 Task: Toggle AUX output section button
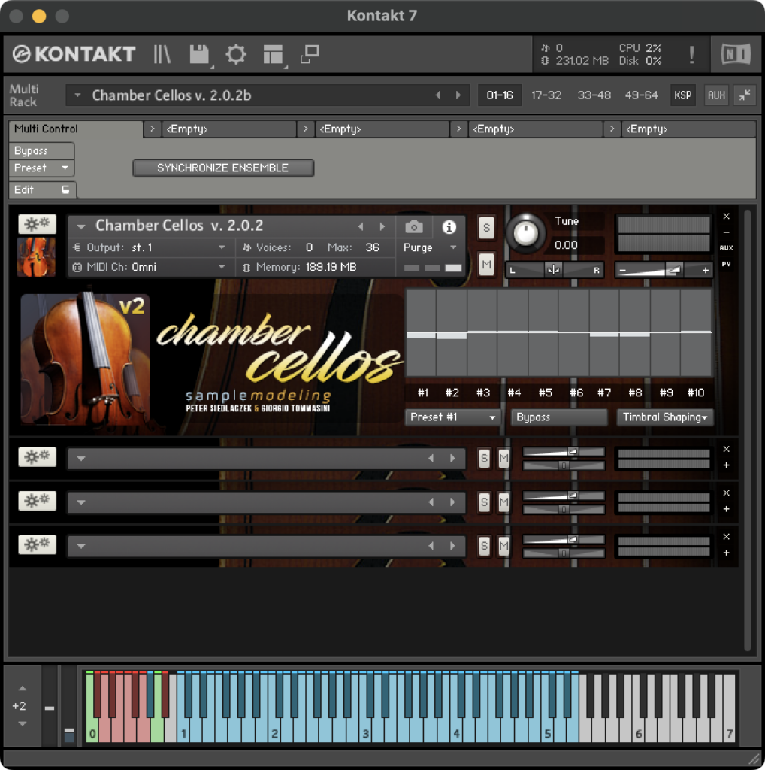716,95
